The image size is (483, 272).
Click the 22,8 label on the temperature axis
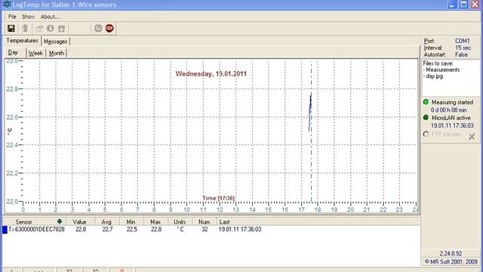[x=12, y=89]
